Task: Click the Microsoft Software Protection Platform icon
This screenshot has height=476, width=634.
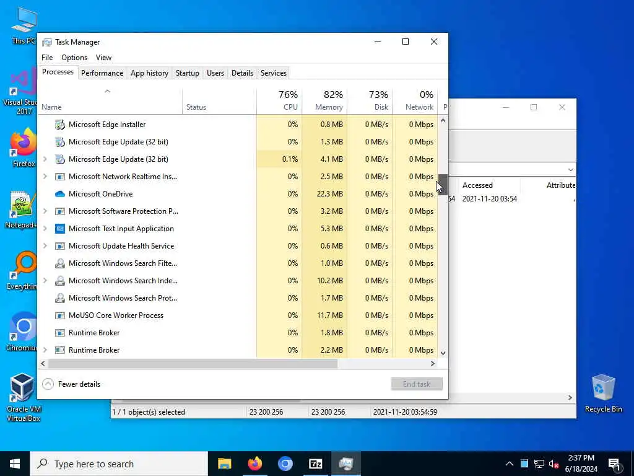Action: 60,211
